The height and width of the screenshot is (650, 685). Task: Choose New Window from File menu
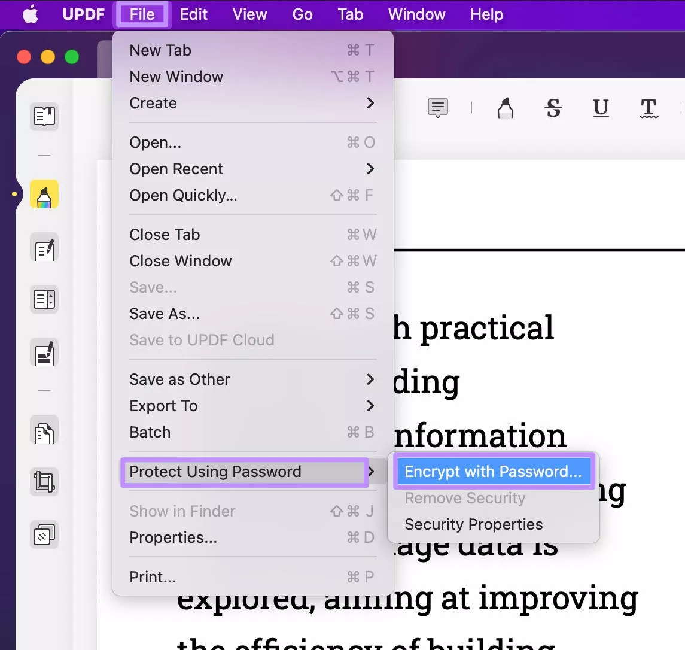coord(253,77)
